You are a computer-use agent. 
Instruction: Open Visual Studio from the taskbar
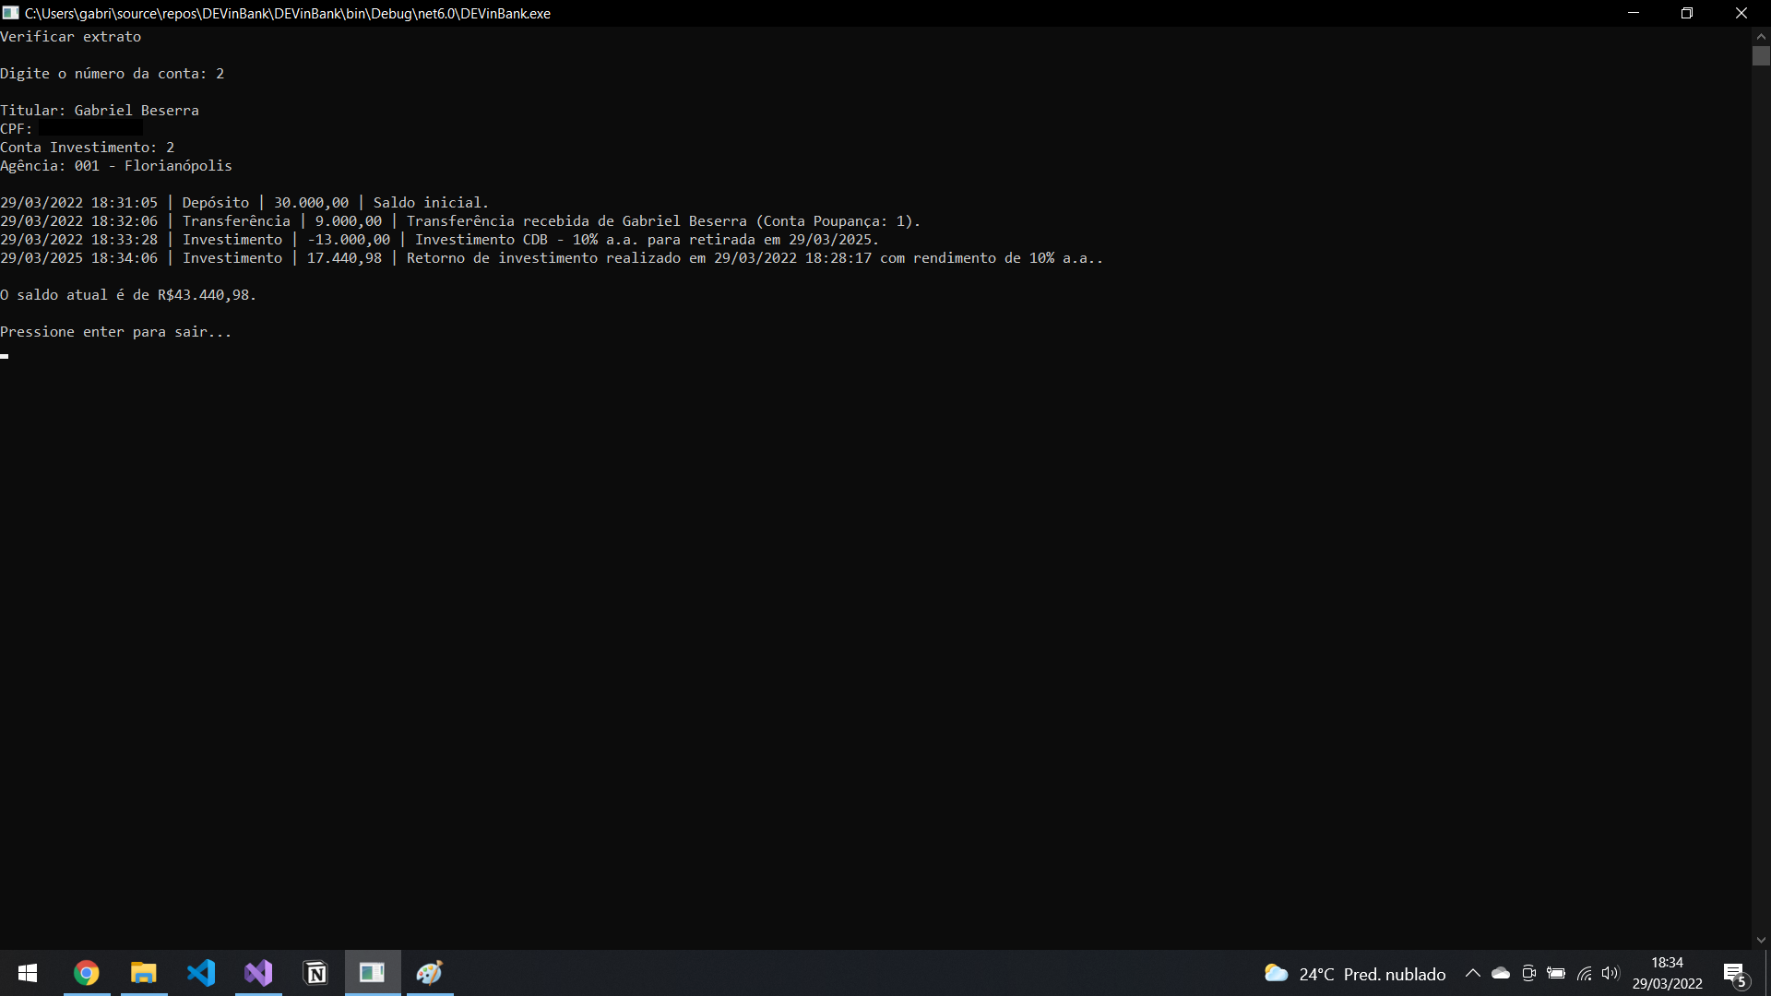[258, 973]
